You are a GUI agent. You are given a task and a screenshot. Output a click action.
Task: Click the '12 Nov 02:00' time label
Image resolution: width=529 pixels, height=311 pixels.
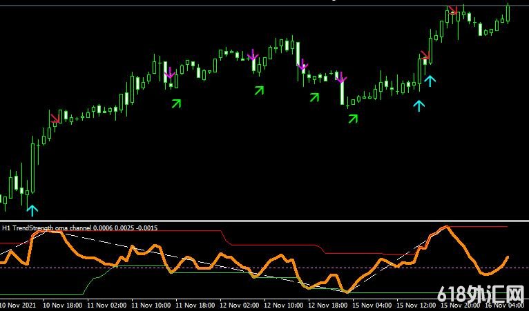pos(240,305)
